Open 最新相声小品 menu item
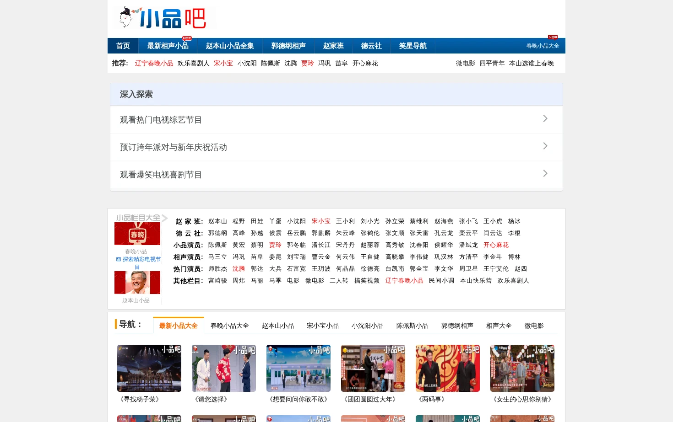This screenshot has height=422, width=673. tap(168, 46)
